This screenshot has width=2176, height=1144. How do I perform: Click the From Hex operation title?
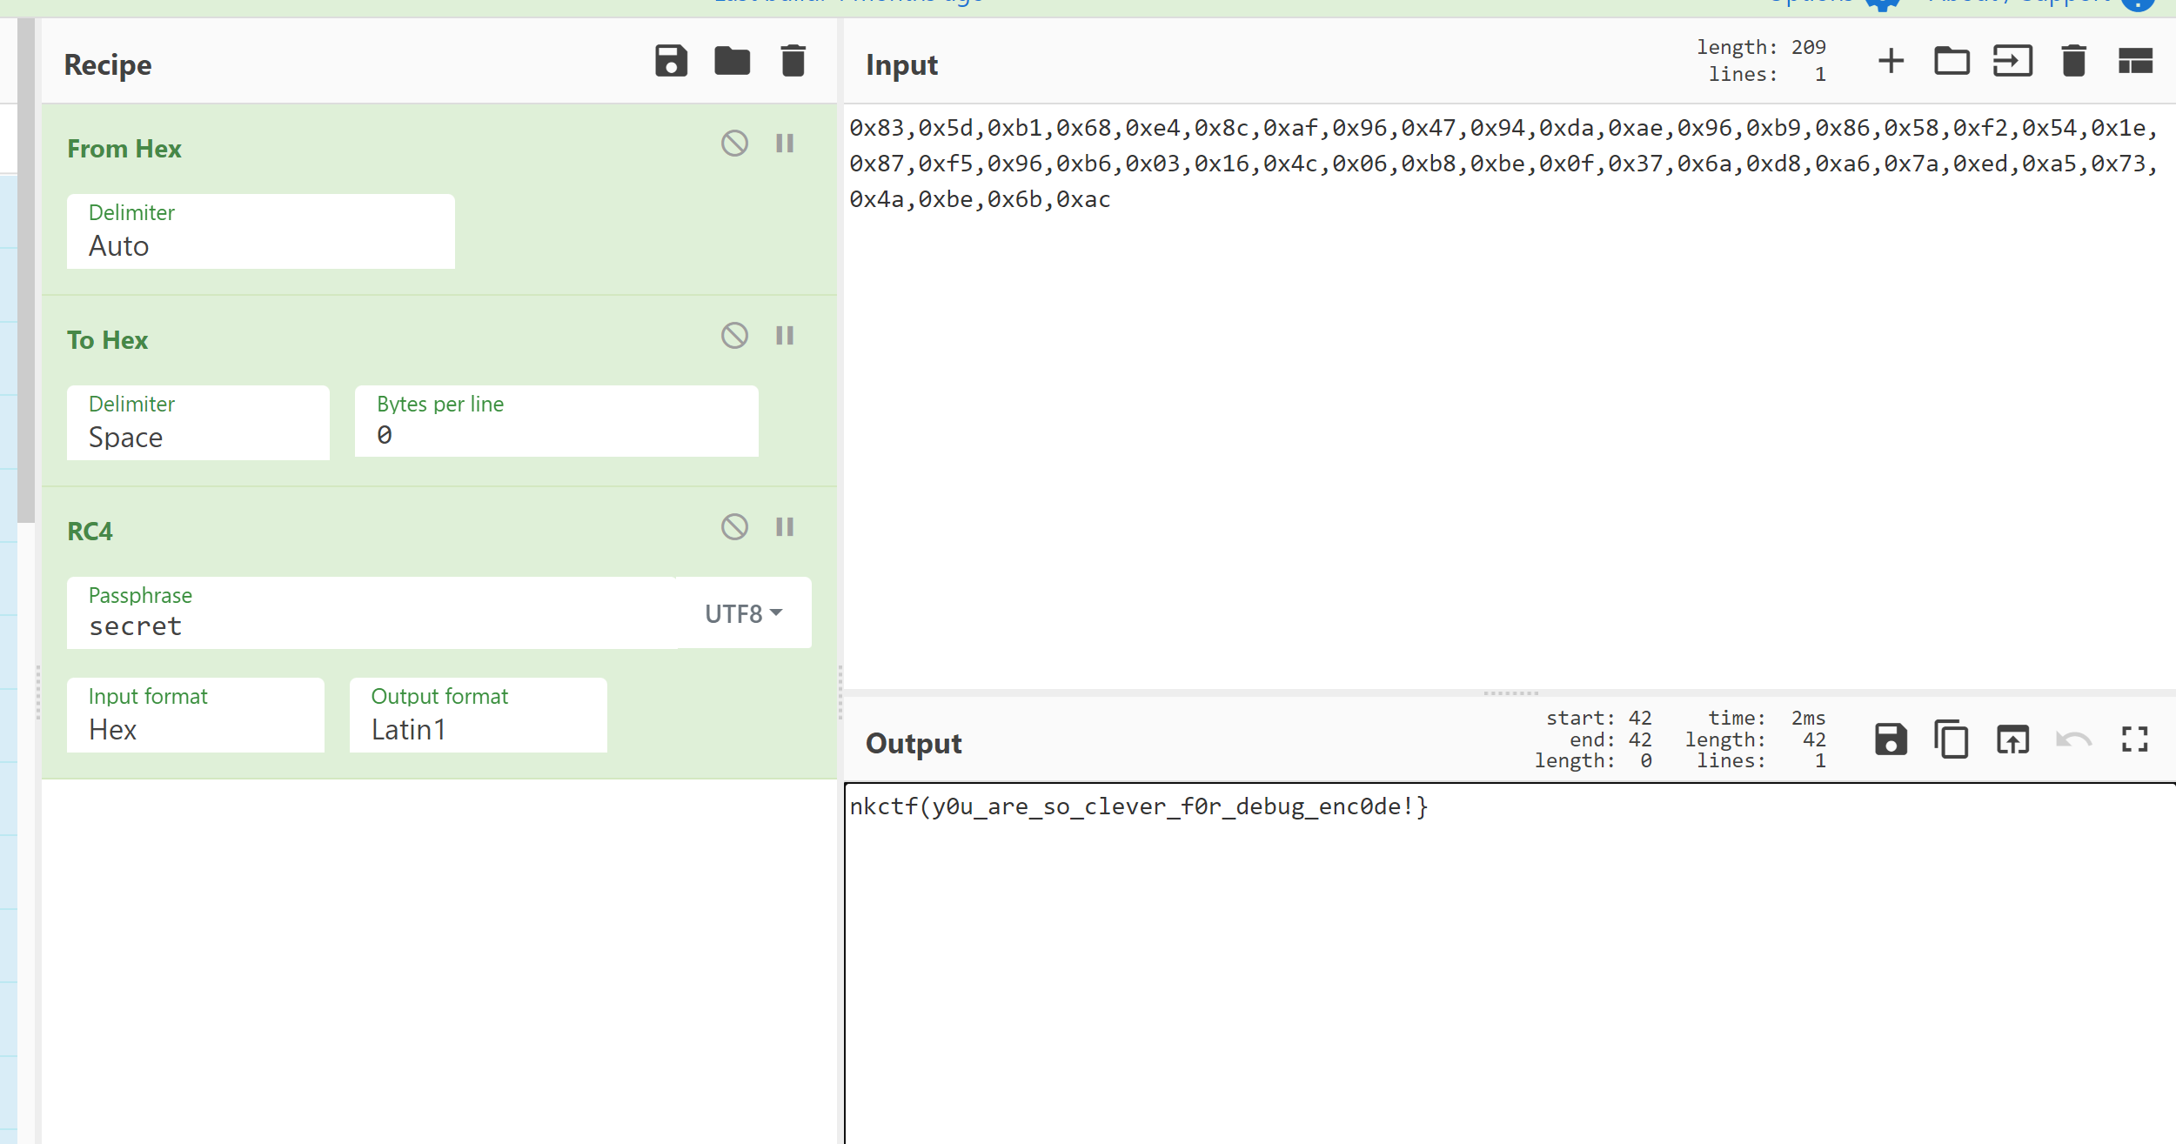coord(124,149)
